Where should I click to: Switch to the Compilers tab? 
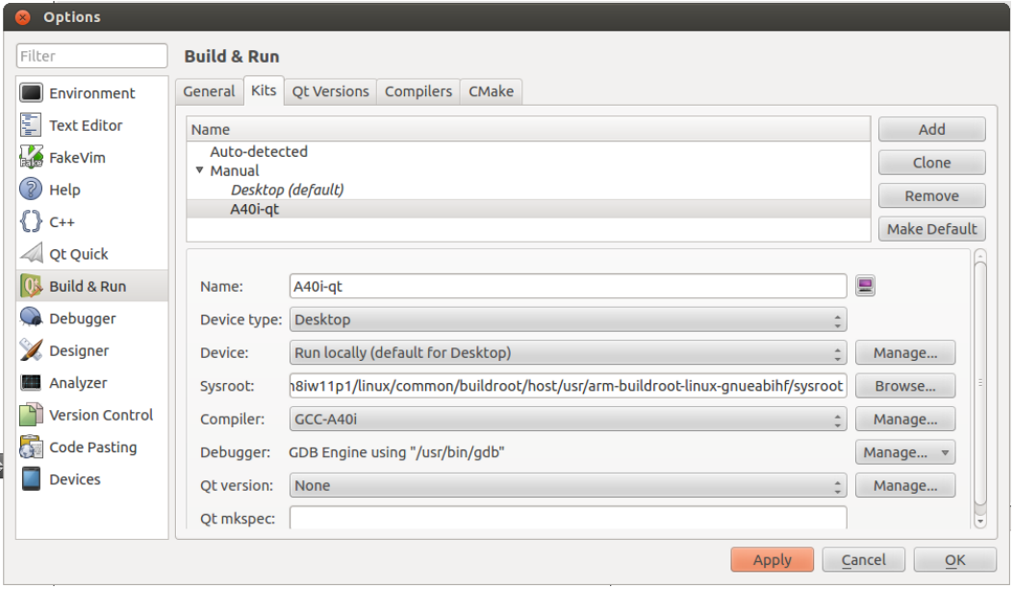(418, 91)
